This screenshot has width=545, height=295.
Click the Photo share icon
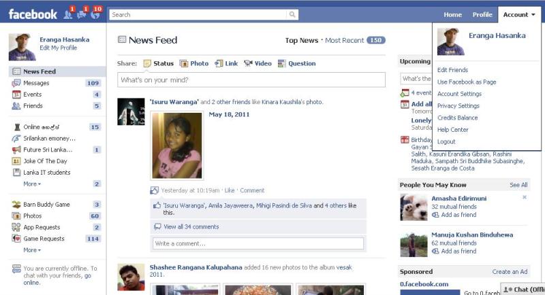tap(183, 63)
